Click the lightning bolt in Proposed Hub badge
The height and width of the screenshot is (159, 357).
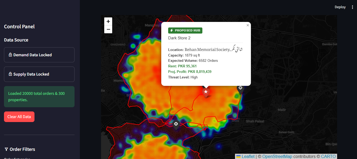click(172, 30)
